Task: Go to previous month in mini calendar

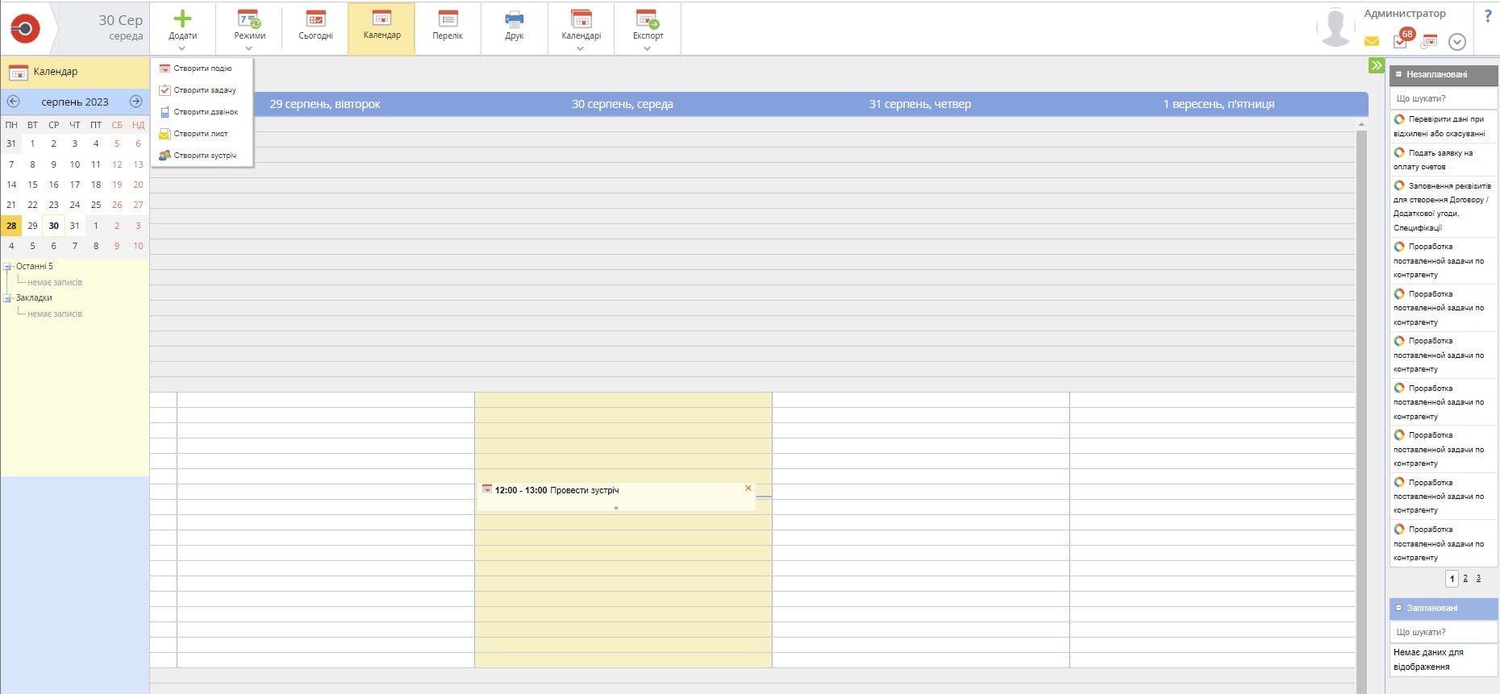Action: [14, 102]
